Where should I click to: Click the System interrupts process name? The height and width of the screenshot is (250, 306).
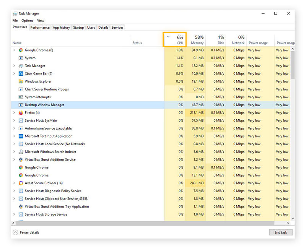point(37,97)
